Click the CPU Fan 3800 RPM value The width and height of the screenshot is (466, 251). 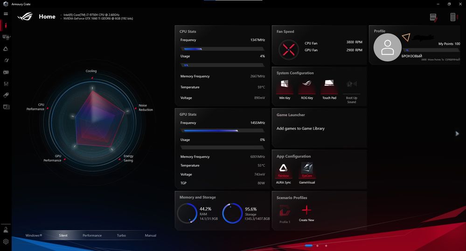pos(354,42)
